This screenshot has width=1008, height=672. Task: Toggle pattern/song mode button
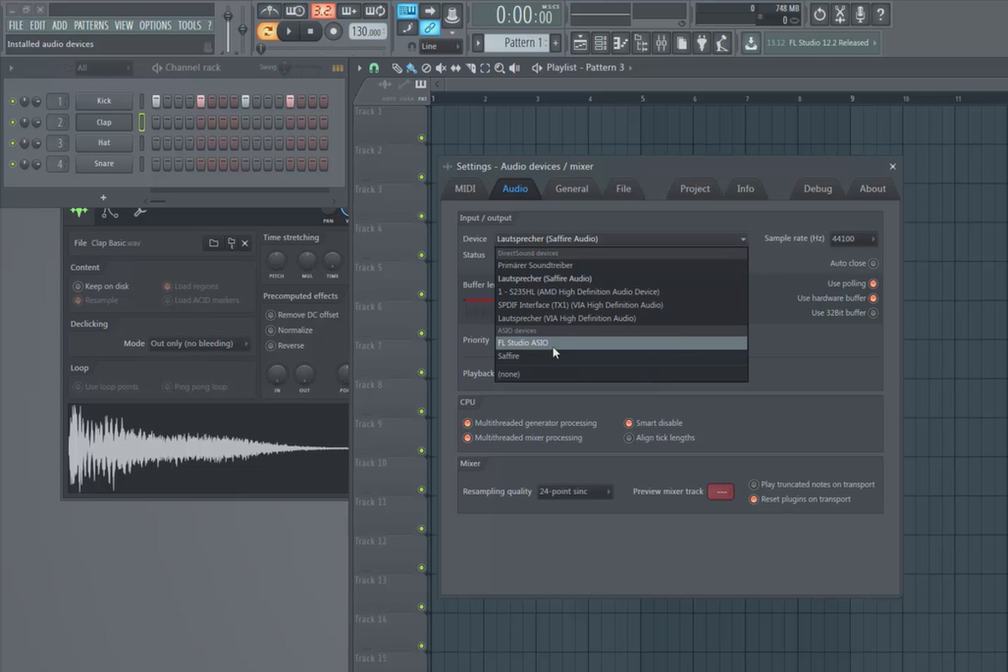(x=265, y=31)
